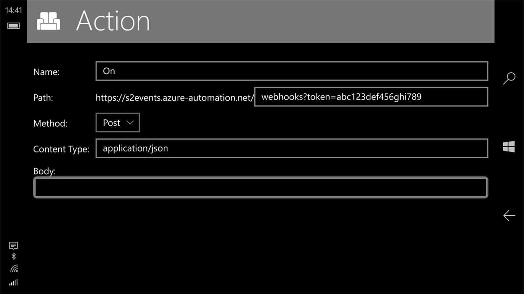The height and width of the screenshot is (294, 524).
Task: Tap the cellular signal bars icon
Action: 13,282
